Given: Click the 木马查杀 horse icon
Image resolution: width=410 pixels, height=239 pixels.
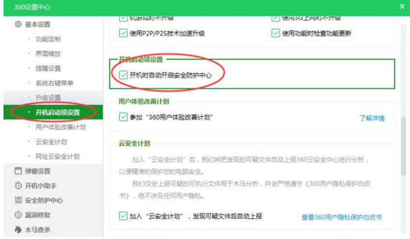Looking at the screenshot, I should pos(18,229).
